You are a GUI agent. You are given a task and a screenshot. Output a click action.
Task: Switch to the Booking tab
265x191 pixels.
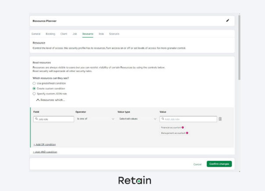[50, 34]
